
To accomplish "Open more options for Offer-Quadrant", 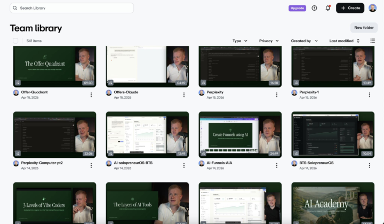I will click(x=91, y=95).
